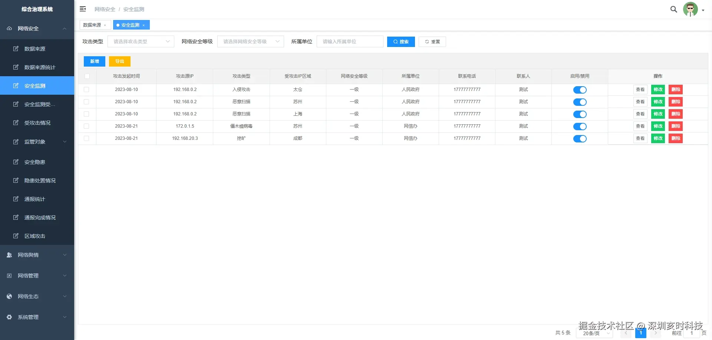Click the 数据来源 sidebar edit icon
Screen dimensions: 712x340
tap(16, 48)
